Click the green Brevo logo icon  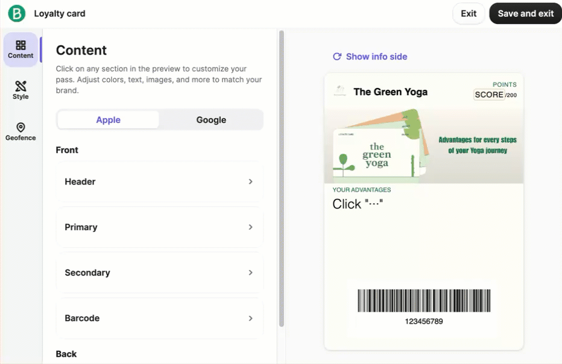pyautogui.click(x=16, y=14)
